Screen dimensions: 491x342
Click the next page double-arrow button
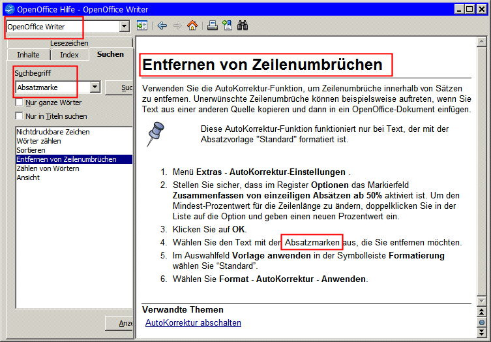(x=481, y=332)
